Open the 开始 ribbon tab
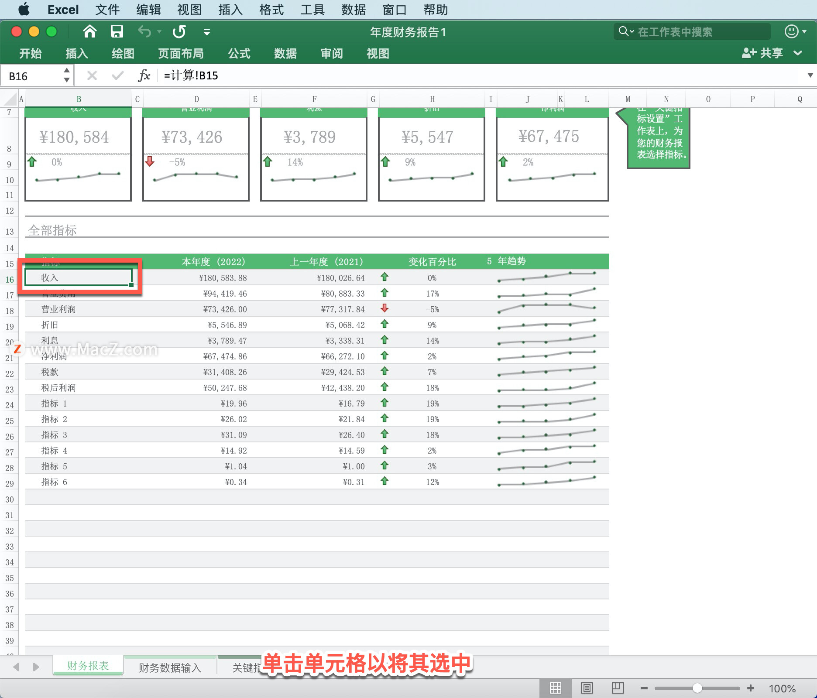The width and height of the screenshot is (817, 698). tap(31, 54)
